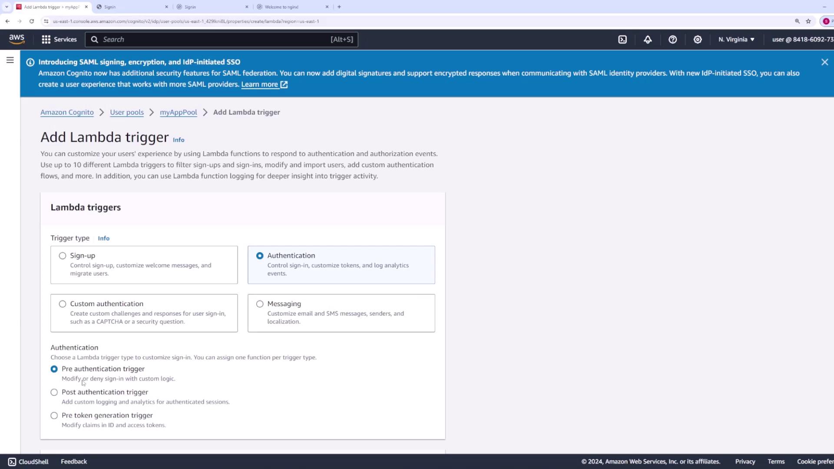834x469 pixels.
Task: Open the help question mark icon
Action: [672, 40]
